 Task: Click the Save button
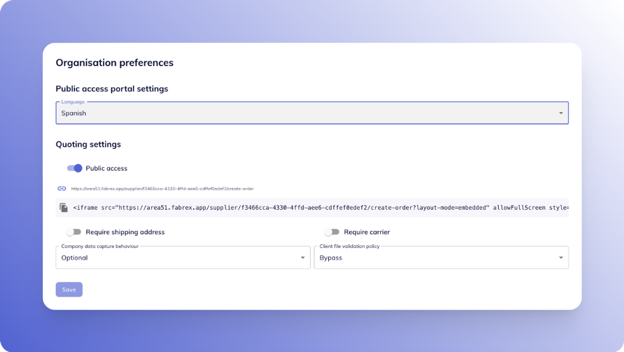coord(69,290)
